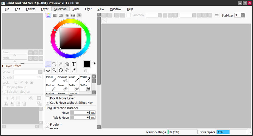This screenshot has width=253, height=136.
Task: Show the color mixer panel icon
Action: [67, 15]
